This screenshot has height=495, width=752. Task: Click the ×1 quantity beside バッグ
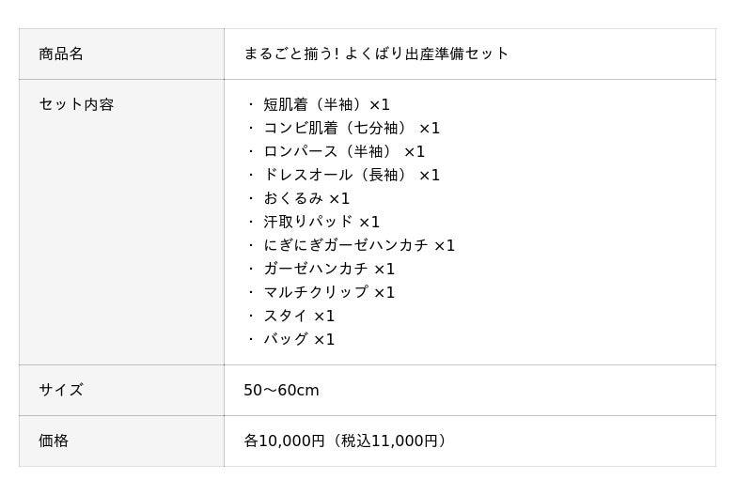click(x=324, y=339)
